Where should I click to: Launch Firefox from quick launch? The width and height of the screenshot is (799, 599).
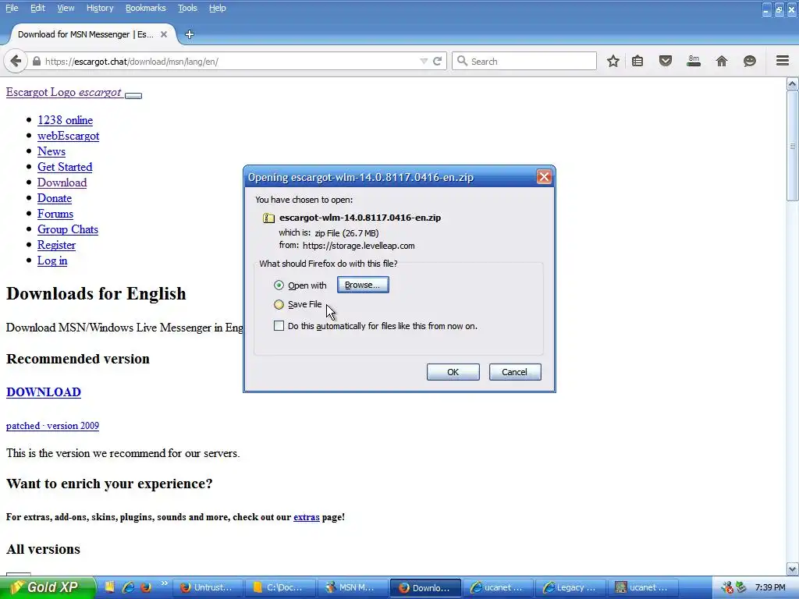146,587
